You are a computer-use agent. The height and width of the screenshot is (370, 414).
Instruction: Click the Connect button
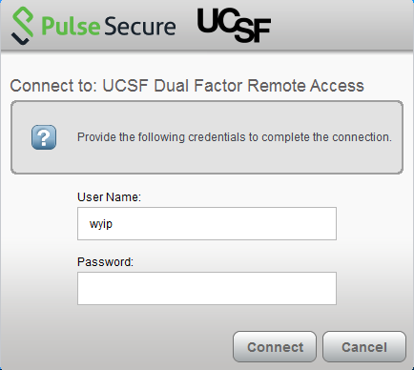click(275, 347)
